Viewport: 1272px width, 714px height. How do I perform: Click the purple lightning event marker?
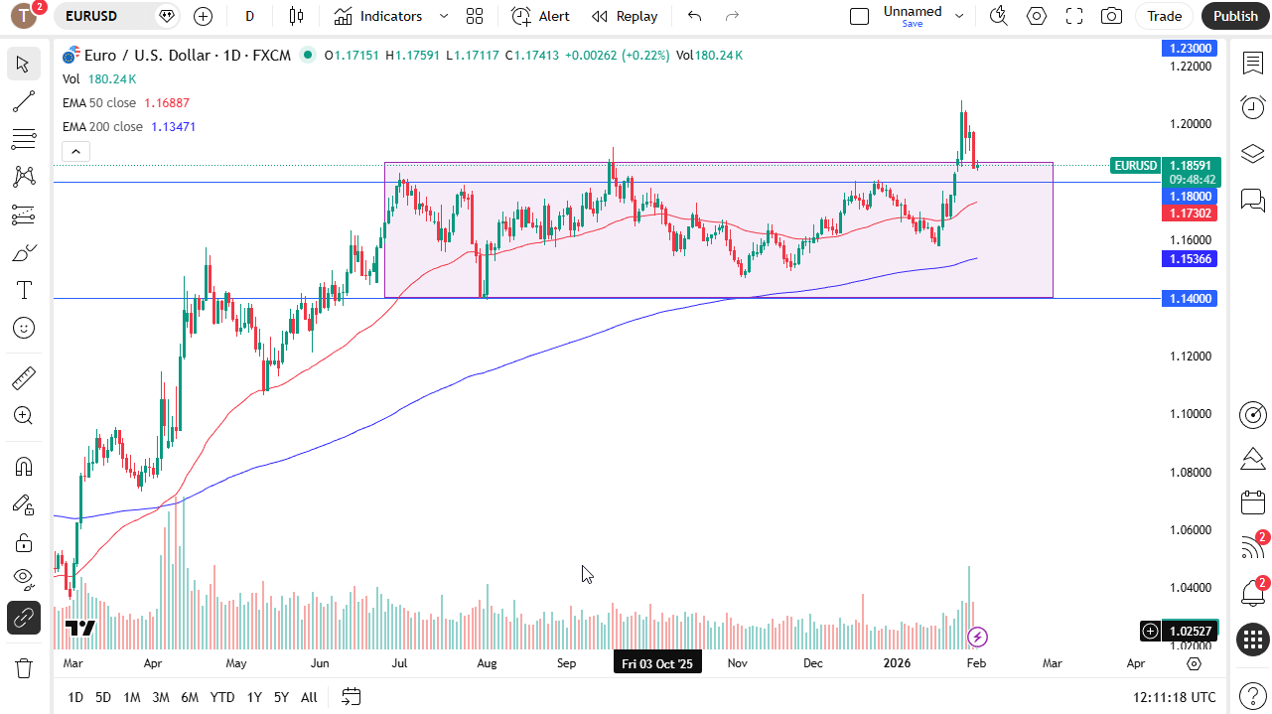click(x=978, y=637)
